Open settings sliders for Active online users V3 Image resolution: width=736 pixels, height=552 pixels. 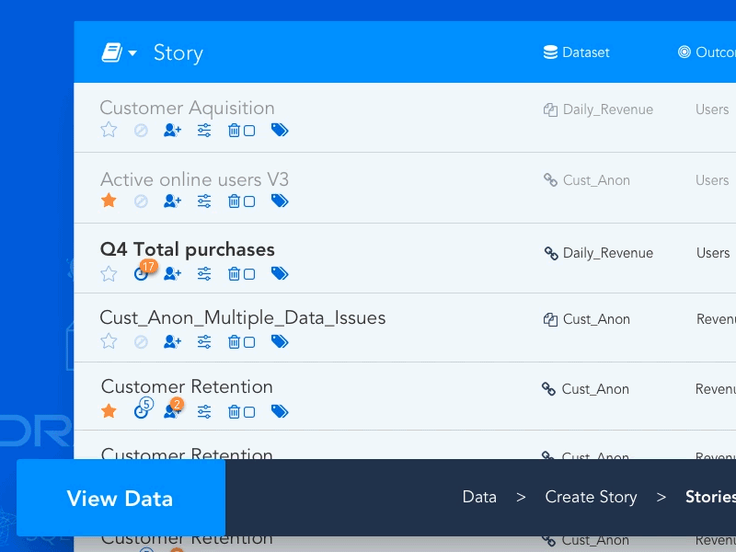pyautogui.click(x=204, y=201)
